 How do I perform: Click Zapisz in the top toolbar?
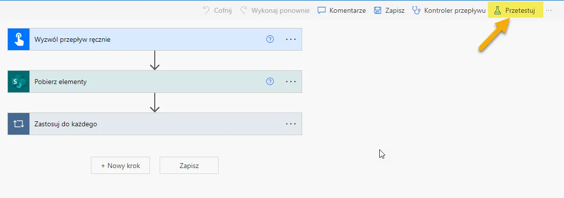pyautogui.click(x=389, y=10)
